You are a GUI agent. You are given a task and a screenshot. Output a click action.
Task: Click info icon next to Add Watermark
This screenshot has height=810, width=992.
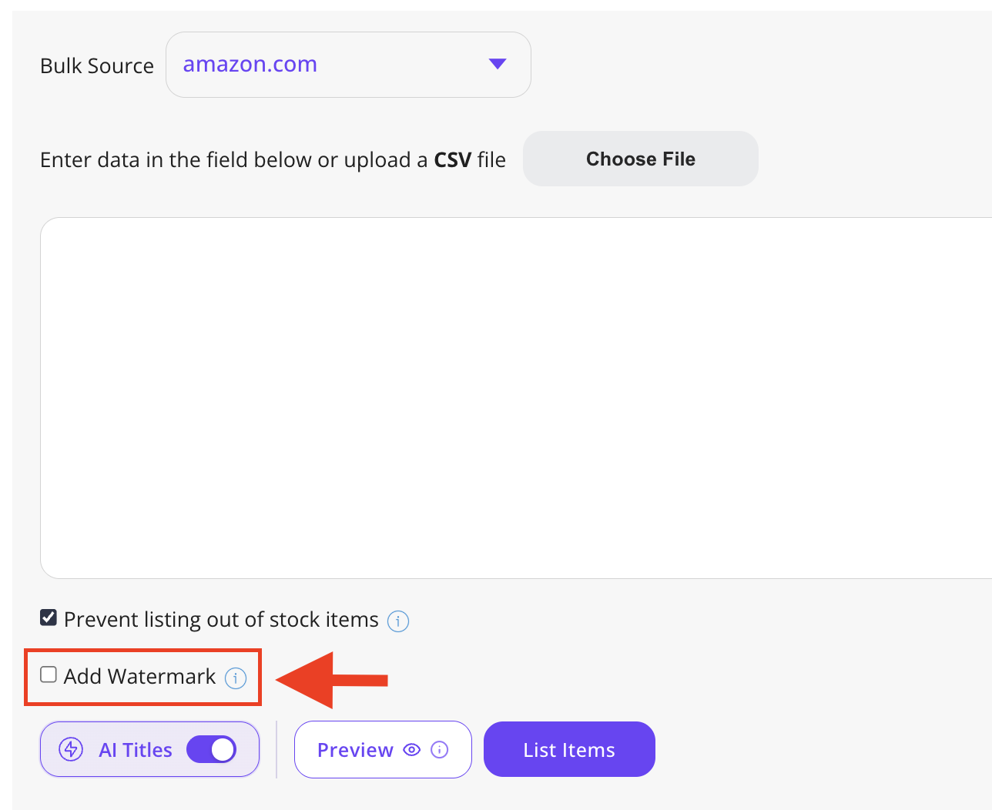pos(236,678)
